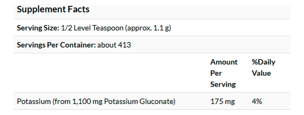Image resolution: width=304 pixels, height=115 pixels.
Task: Click "Per" in the Amount column header
Action: click(216, 73)
